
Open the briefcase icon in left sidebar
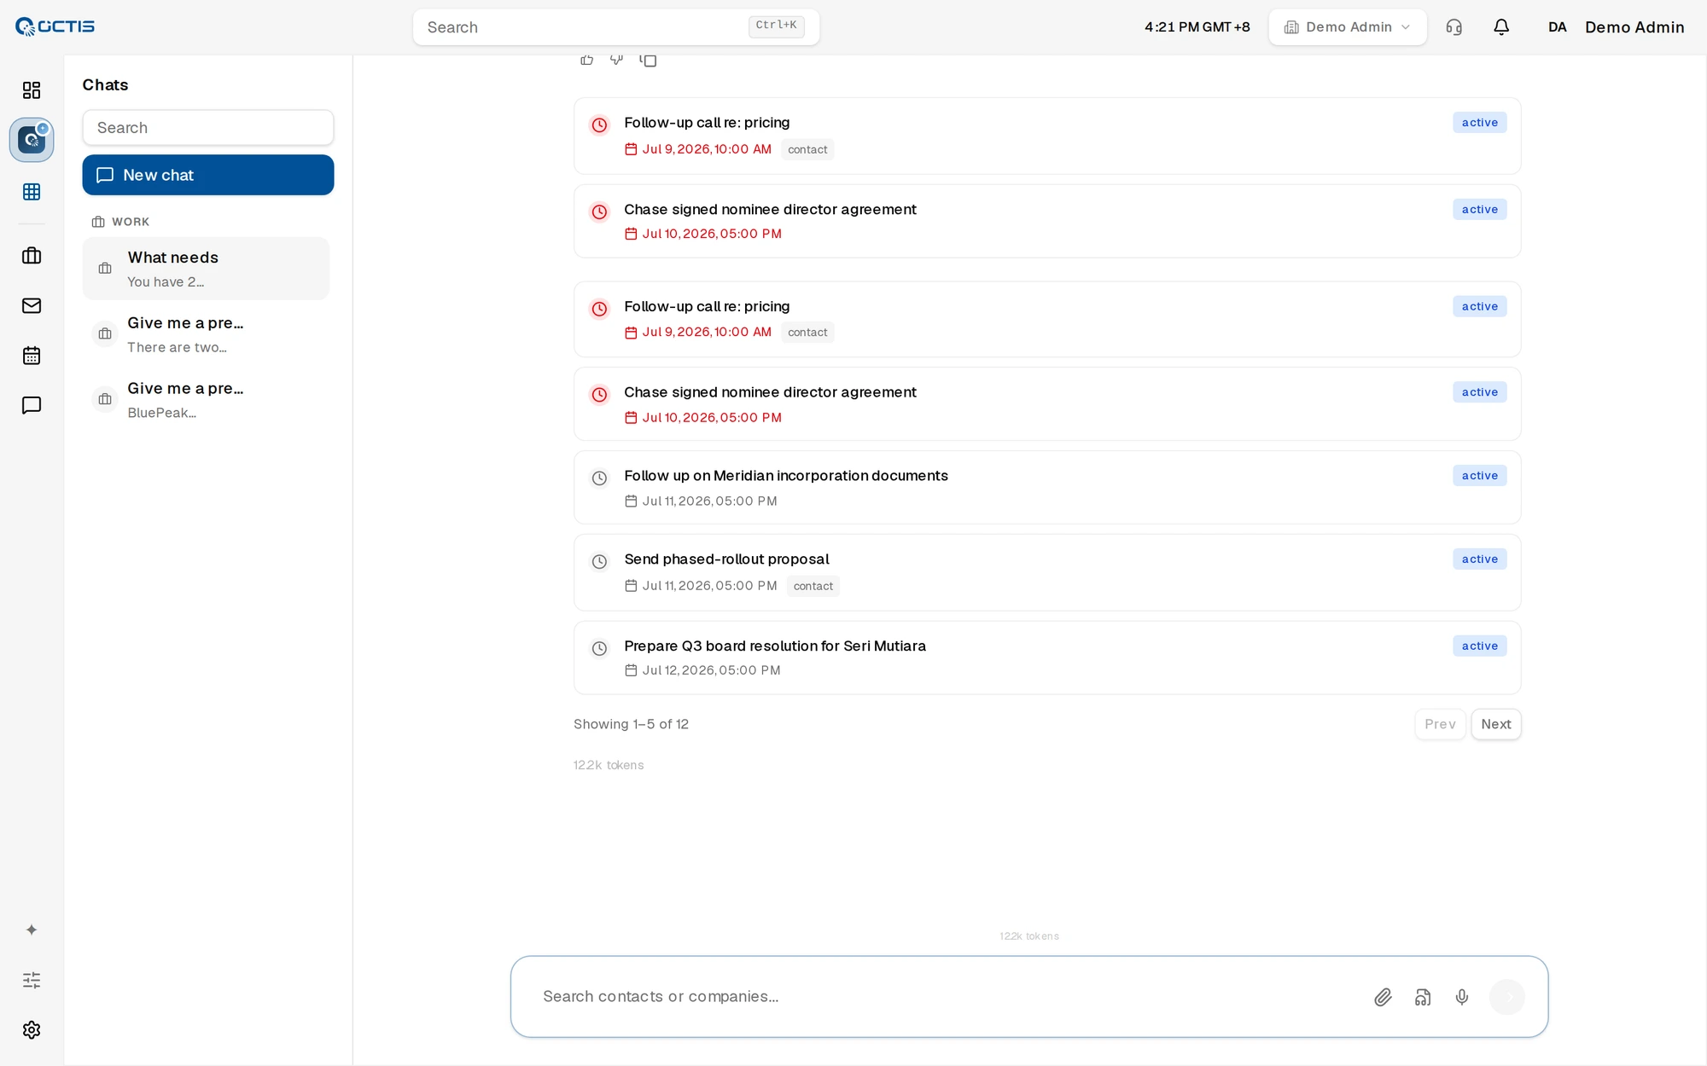(x=32, y=256)
